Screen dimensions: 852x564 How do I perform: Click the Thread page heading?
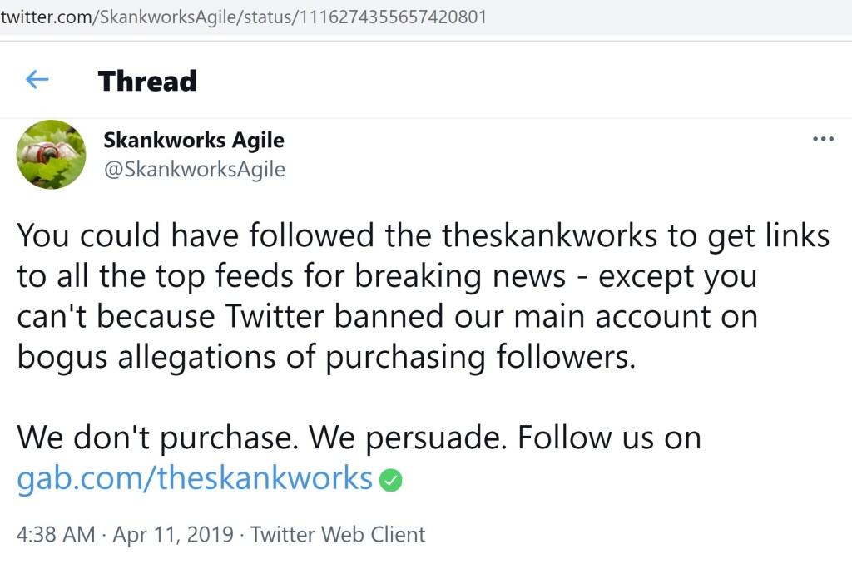tap(147, 81)
